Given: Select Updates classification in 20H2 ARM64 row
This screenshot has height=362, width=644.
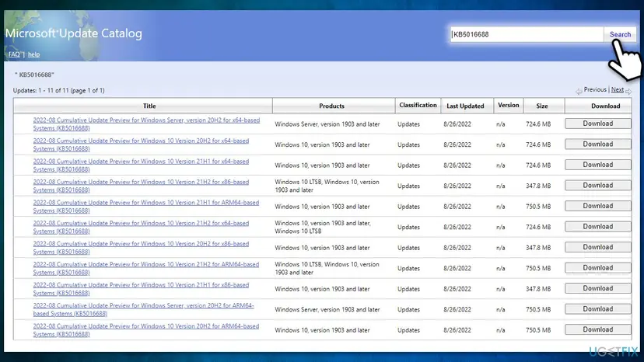Looking at the screenshot, I should pos(408,330).
